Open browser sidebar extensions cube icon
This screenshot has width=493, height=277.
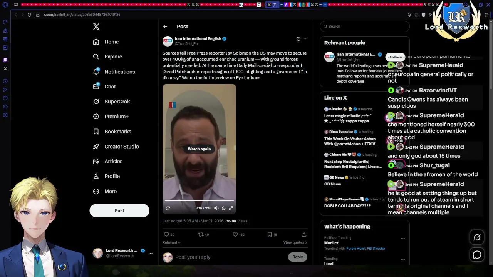5,107
